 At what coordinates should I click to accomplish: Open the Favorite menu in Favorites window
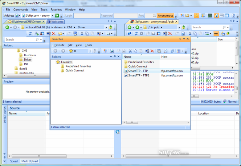coord(59,45)
